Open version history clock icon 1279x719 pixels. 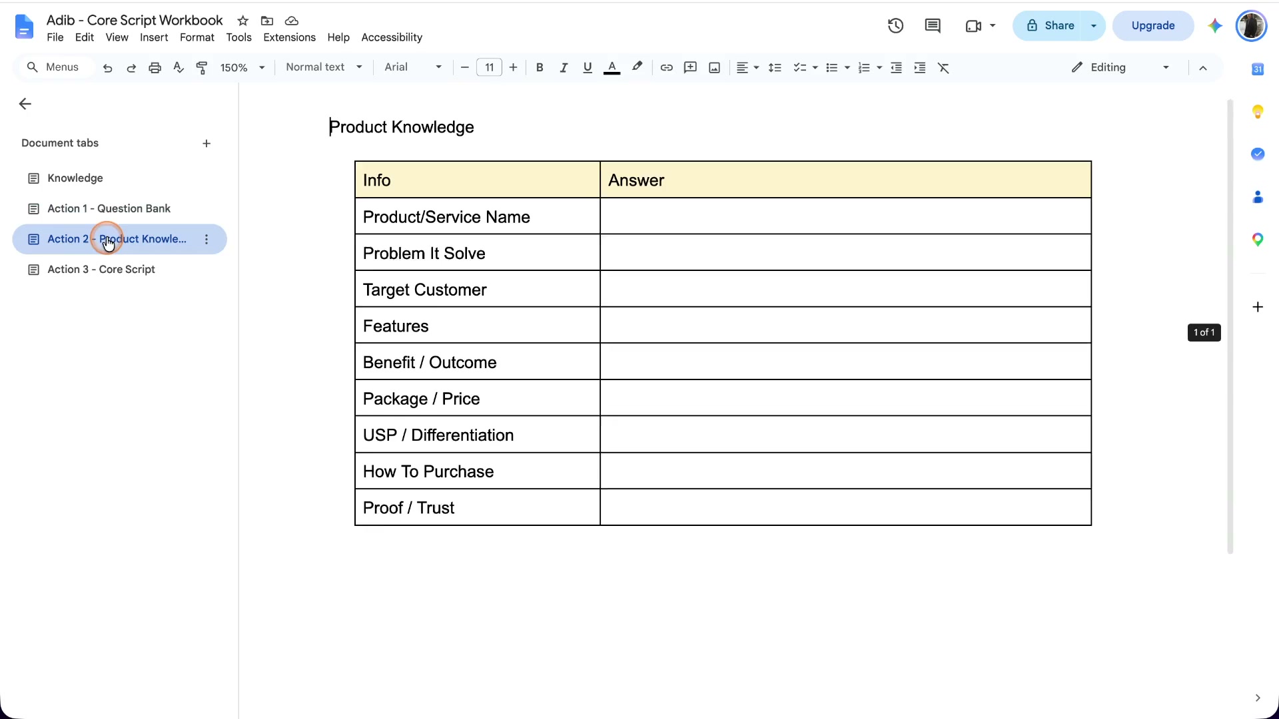[x=895, y=26]
